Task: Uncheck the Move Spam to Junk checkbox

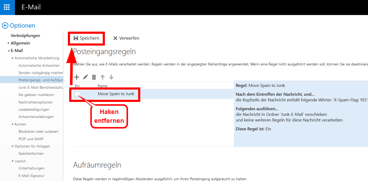Action: tap(77, 94)
